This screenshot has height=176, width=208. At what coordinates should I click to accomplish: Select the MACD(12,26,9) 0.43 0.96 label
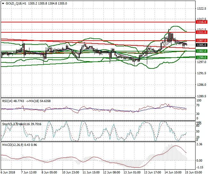(x=20, y=145)
